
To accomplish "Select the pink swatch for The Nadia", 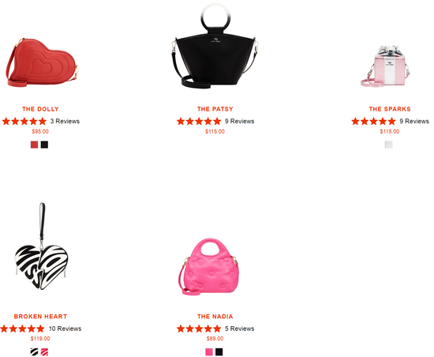I will tap(209, 352).
